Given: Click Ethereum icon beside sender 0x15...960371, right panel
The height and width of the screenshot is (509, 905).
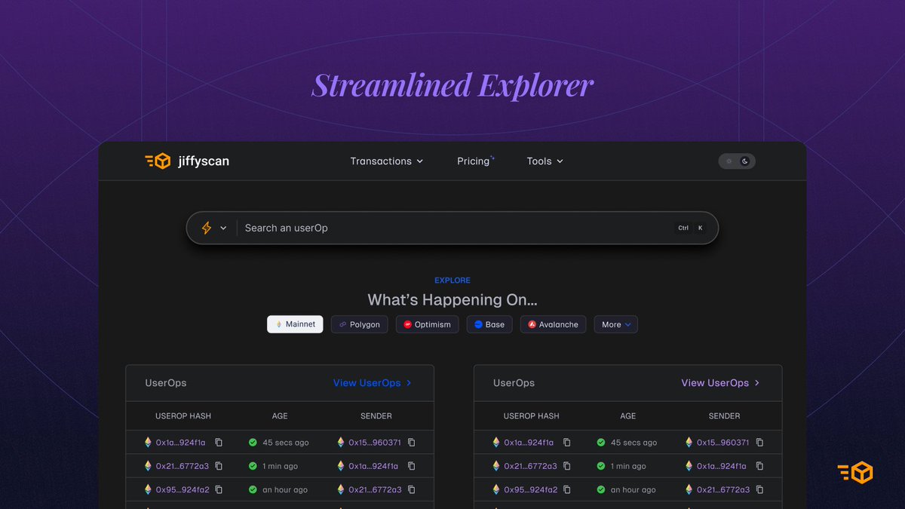Looking at the screenshot, I should [689, 443].
